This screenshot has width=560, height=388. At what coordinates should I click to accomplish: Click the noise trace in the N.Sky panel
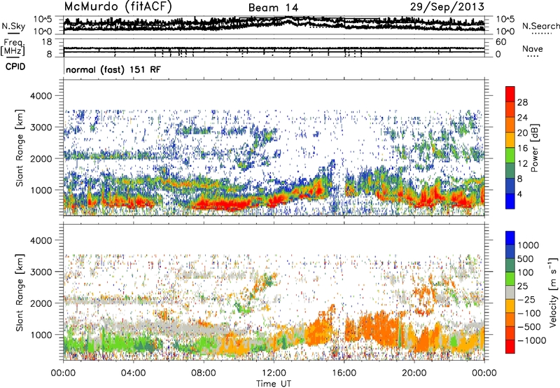pyautogui.click(x=274, y=24)
